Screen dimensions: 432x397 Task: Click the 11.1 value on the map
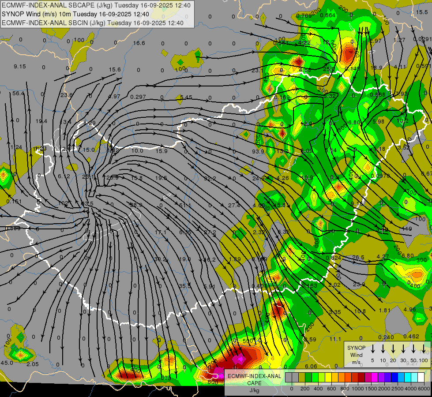point(335,339)
